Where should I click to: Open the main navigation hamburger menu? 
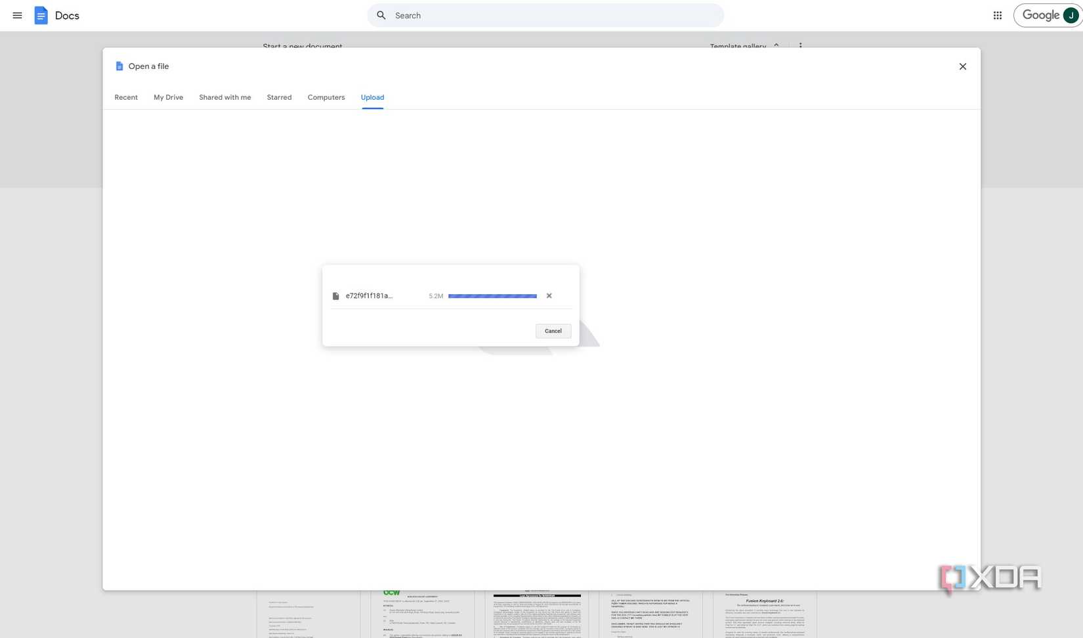click(x=17, y=15)
